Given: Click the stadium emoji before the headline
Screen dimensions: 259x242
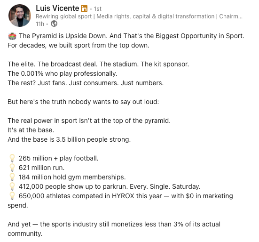Looking at the screenshot, I should (x=12, y=36).
